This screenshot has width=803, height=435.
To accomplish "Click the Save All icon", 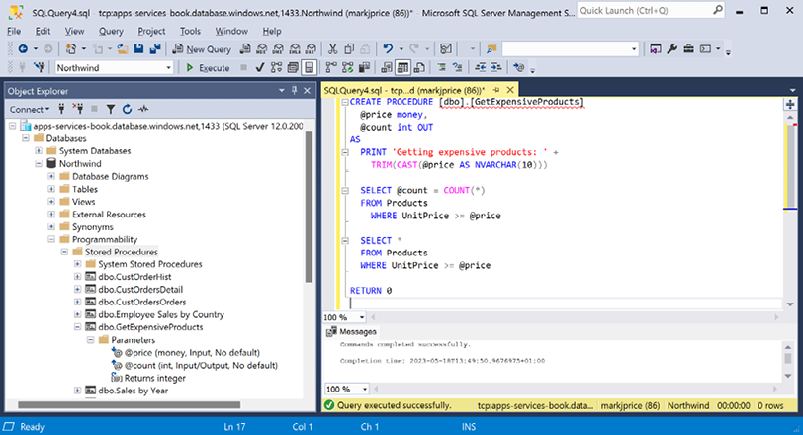I will click(155, 49).
